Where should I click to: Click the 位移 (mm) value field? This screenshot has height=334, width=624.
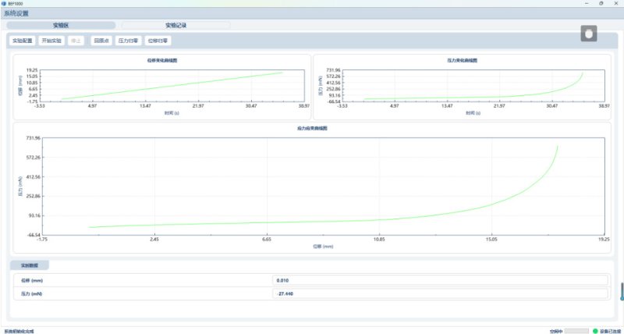(x=440, y=279)
